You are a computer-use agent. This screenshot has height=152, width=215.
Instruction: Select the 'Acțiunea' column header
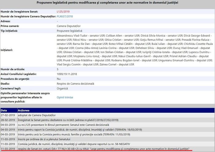tap(116, 111)
